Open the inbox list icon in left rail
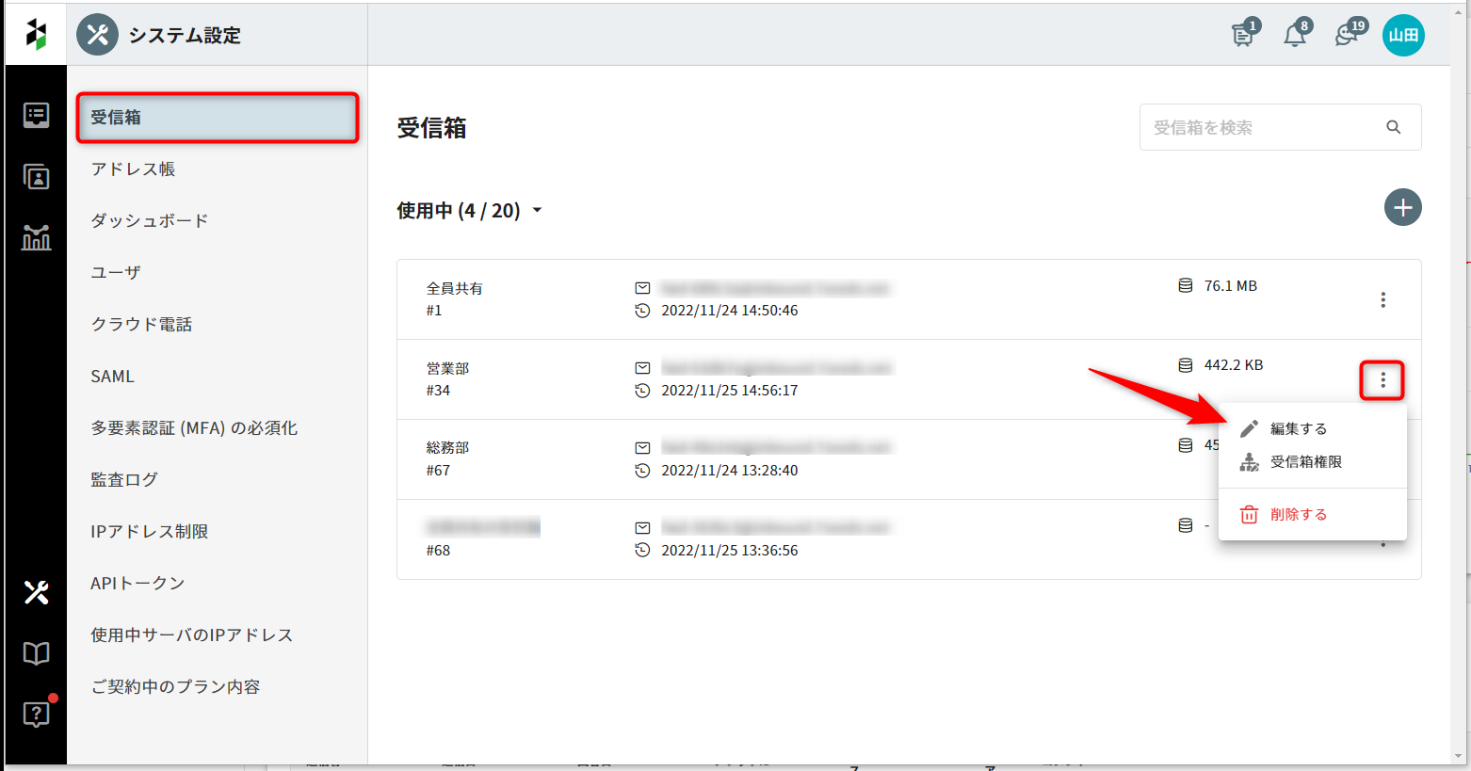The image size is (1471, 771). tap(36, 116)
